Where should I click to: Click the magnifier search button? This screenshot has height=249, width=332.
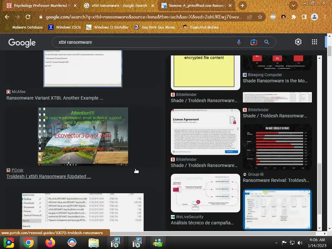[267, 42]
